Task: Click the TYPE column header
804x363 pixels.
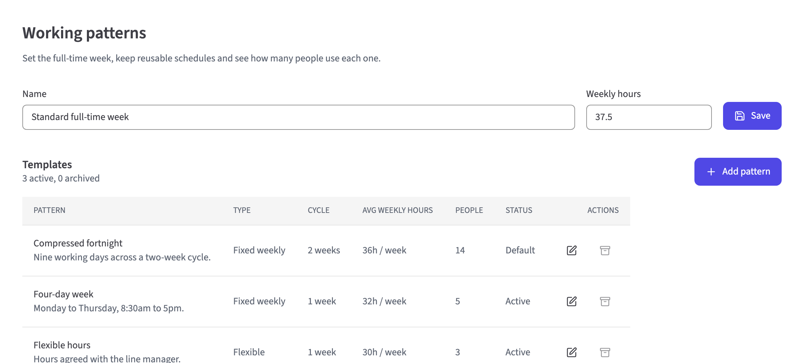Action: [x=242, y=210]
